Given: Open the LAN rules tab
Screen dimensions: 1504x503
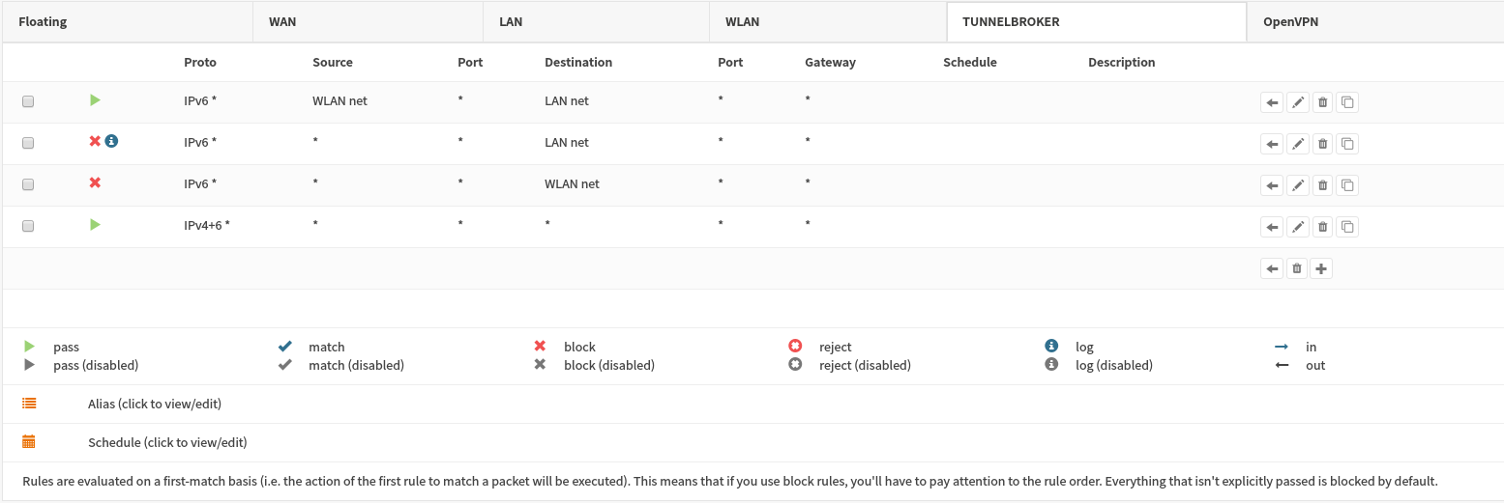Looking at the screenshot, I should pyautogui.click(x=511, y=21).
